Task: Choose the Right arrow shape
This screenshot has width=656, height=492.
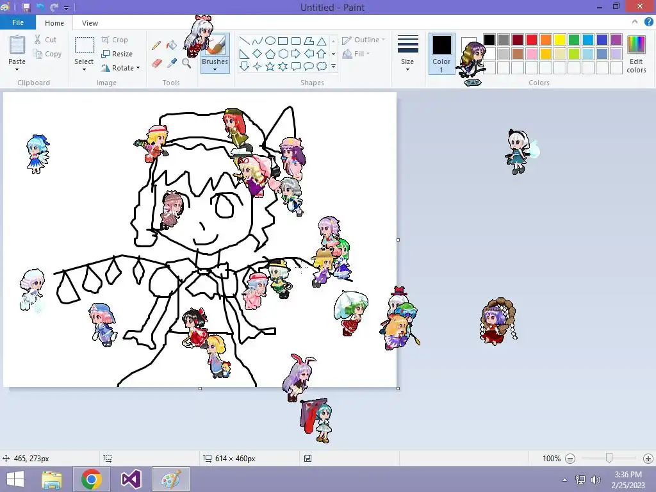Action: click(x=296, y=54)
